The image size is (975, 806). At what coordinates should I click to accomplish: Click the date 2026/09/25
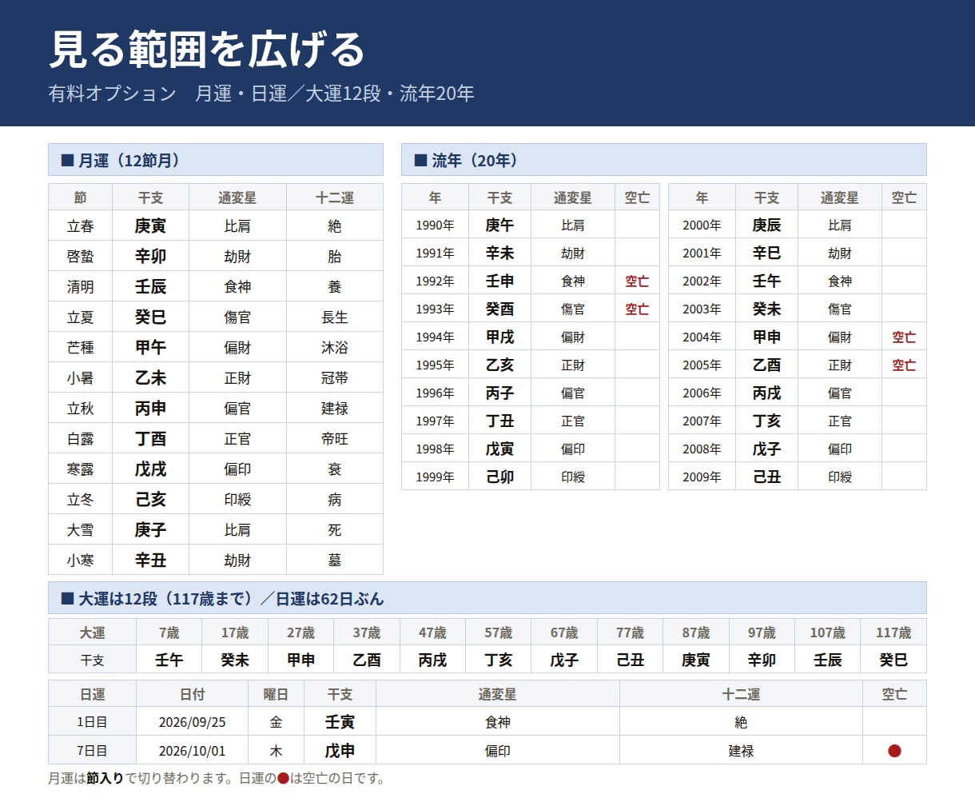point(193,722)
